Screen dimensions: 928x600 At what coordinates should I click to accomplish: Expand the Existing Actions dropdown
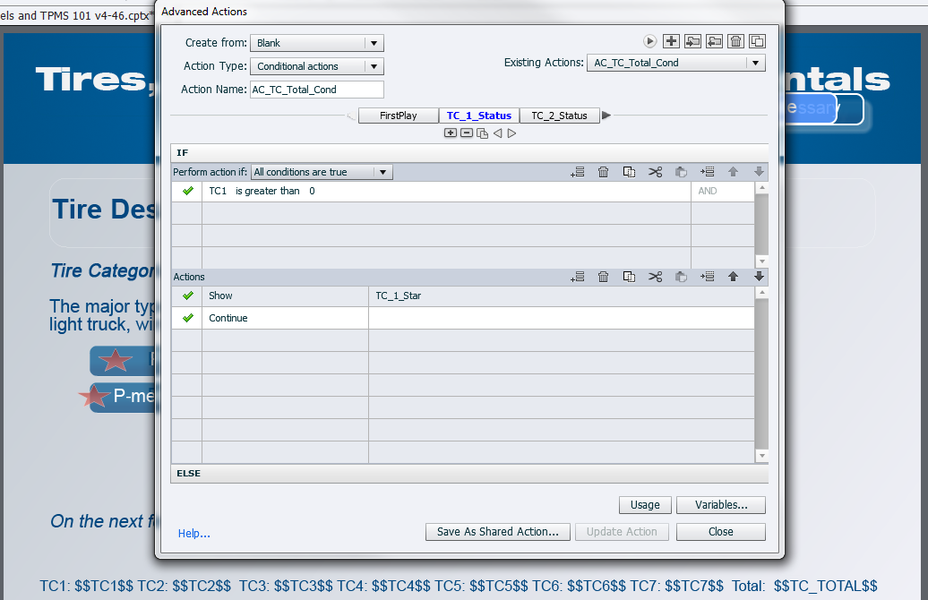[676, 63]
